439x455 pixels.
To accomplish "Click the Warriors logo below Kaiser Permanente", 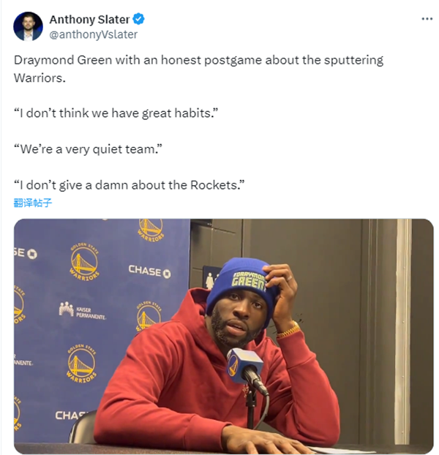I will (x=82, y=364).
